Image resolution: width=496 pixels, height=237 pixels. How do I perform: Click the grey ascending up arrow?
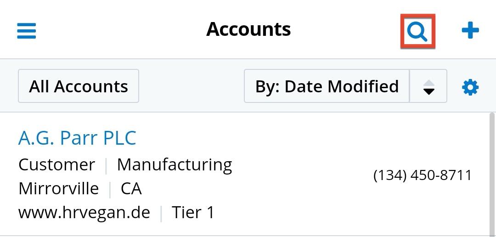coord(428,83)
